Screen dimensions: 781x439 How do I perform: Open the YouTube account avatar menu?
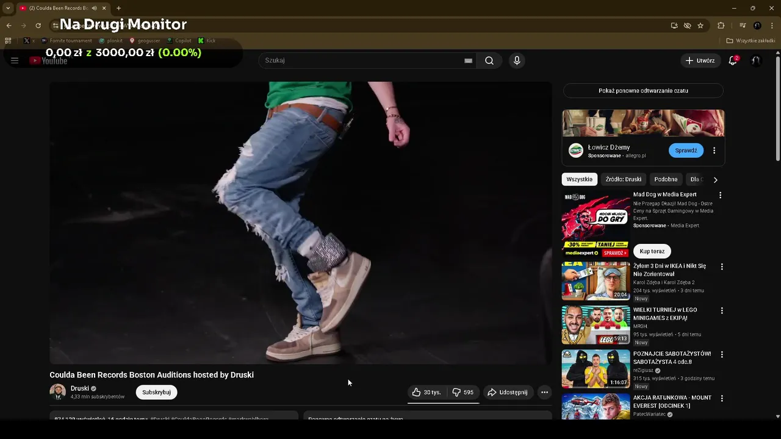point(755,60)
